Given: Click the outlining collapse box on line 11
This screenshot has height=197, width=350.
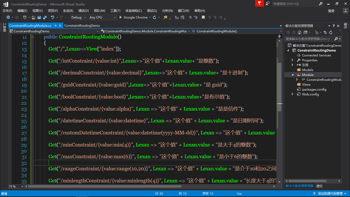Looking at the screenshot, I should 33,37.
